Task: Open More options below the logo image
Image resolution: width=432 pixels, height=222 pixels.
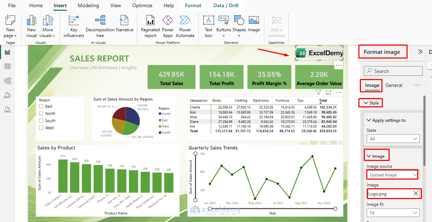Action: 338,66
